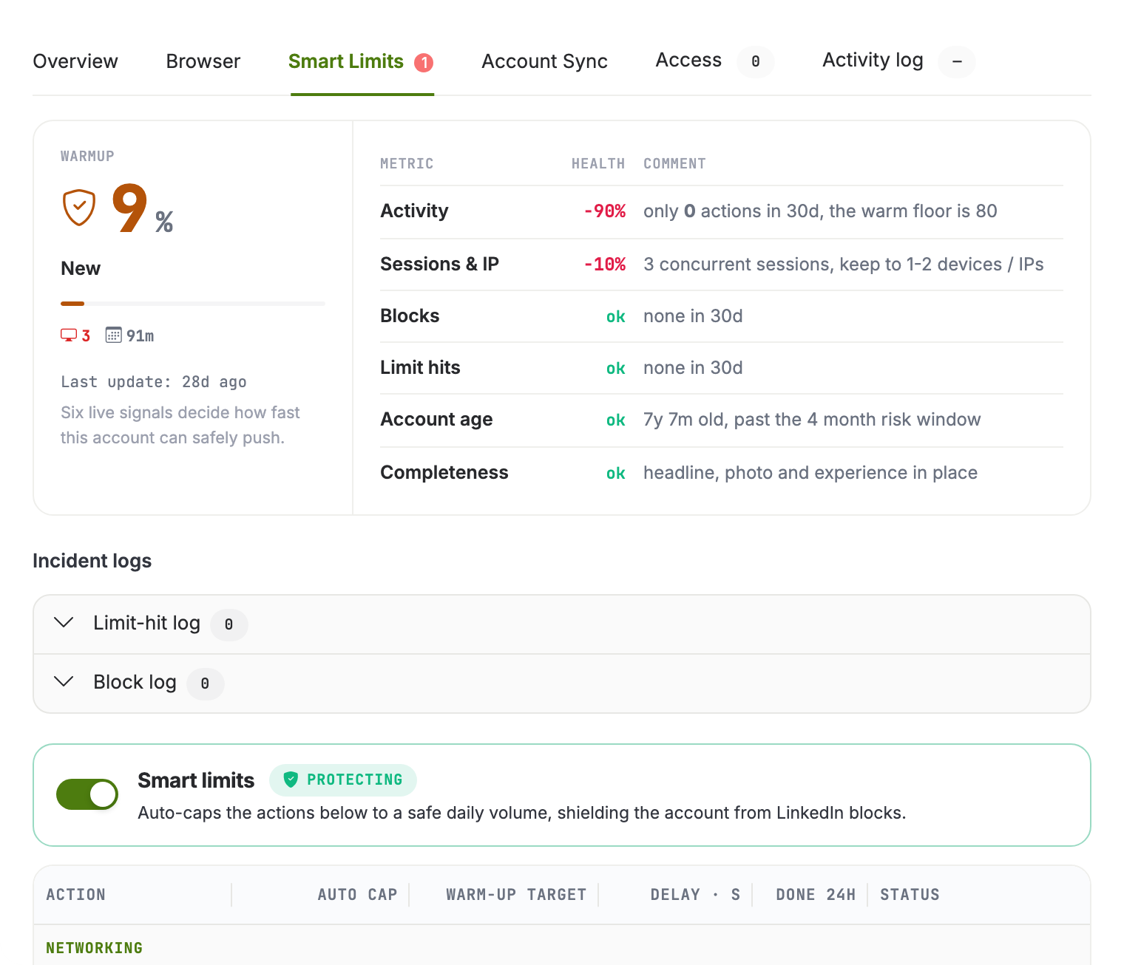Open the Browser tab
The image size is (1124, 965).
[203, 61]
